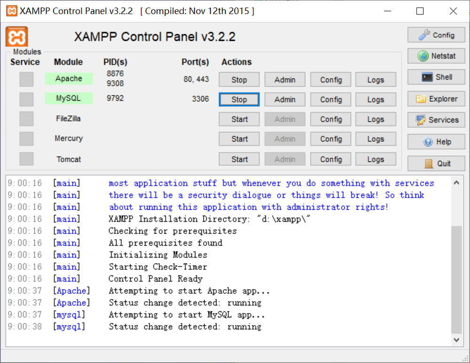Open FileZilla Config menu
Viewport: 470px width, 363px height.
[x=331, y=119]
